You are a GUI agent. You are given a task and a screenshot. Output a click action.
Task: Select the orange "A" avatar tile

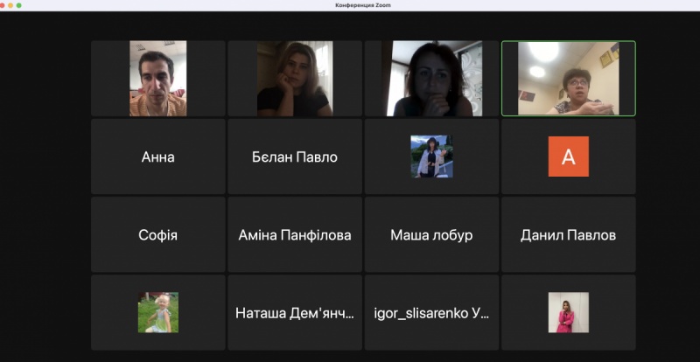(x=568, y=157)
